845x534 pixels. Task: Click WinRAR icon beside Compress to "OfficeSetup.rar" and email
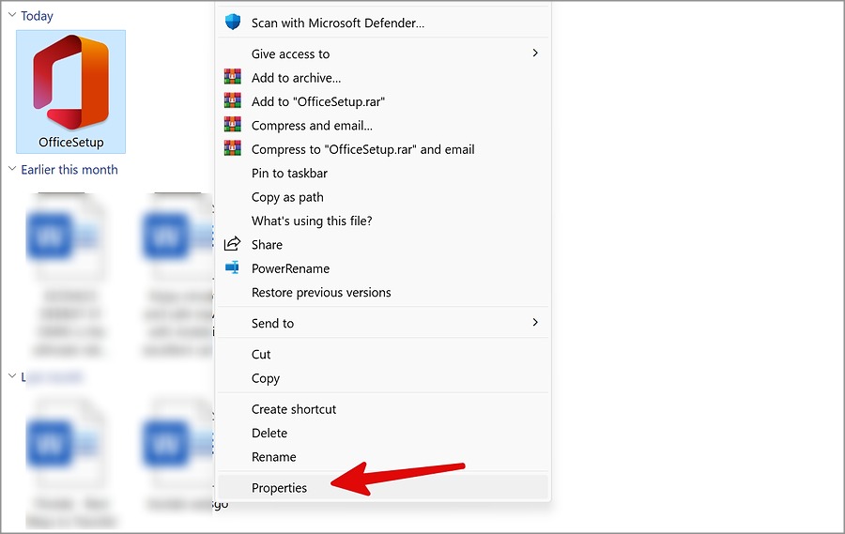pyautogui.click(x=233, y=148)
